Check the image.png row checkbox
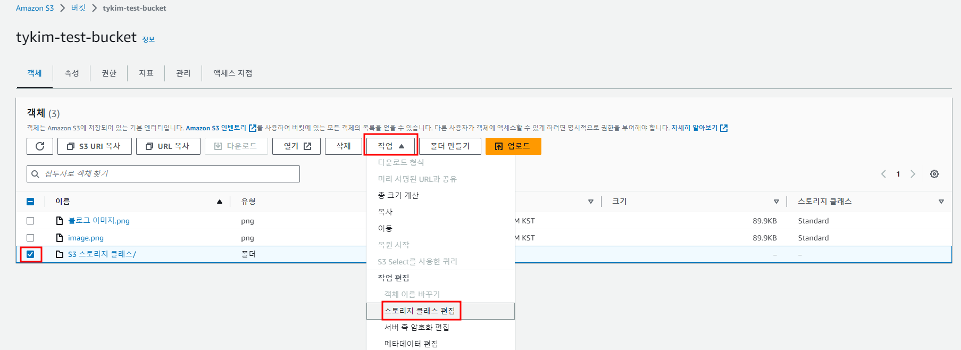The width and height of the screenshot is (961, 350). tap(30, 238)
